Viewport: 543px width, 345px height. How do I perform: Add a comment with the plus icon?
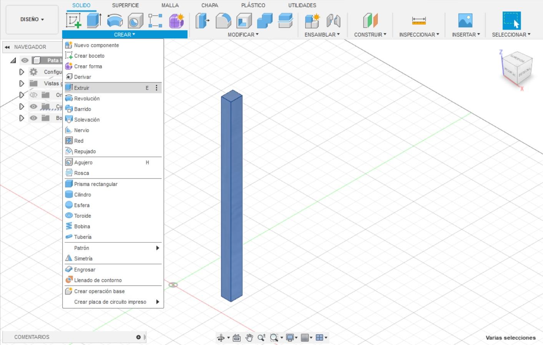click(x=138, y=337)
